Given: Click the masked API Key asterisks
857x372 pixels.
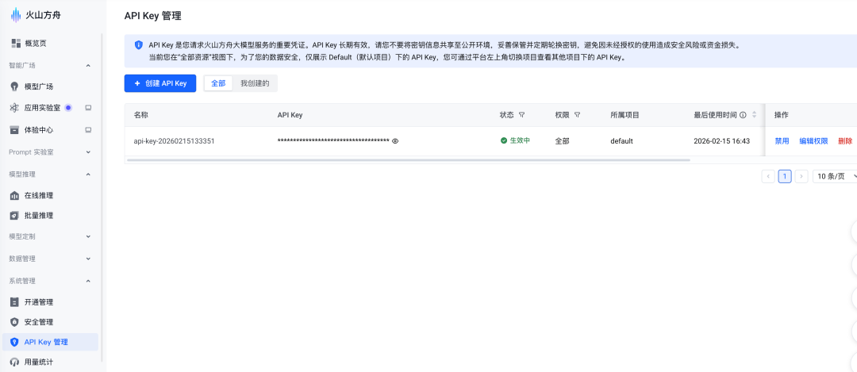Looking at the screenshot, I should [x=333, y=141].
